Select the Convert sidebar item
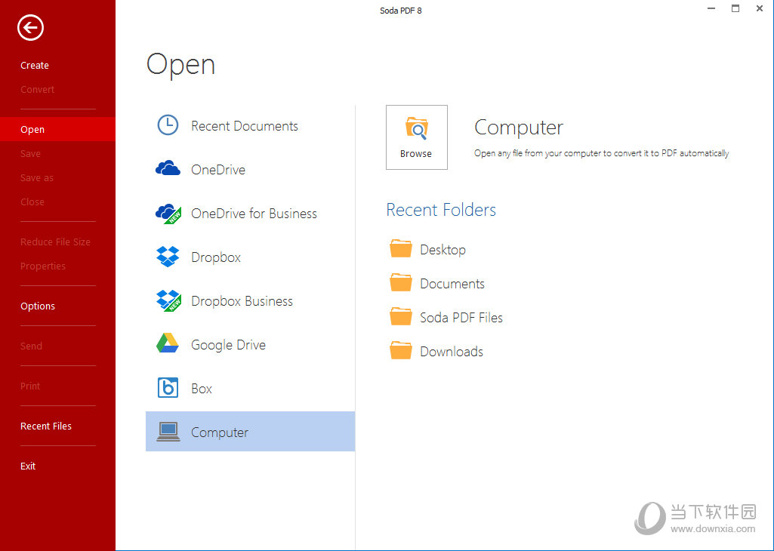 37,89
